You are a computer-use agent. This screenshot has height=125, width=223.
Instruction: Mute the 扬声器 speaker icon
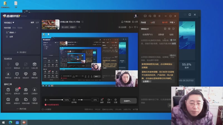point(74,100)
